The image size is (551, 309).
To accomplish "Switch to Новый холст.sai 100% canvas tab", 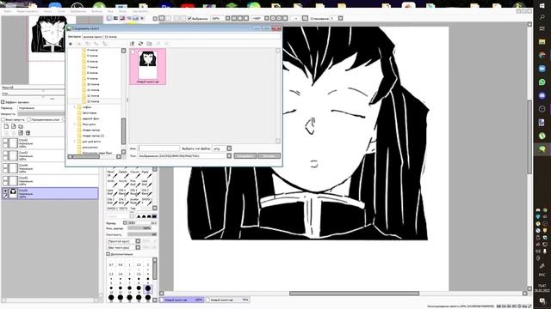I will (182, 300).
